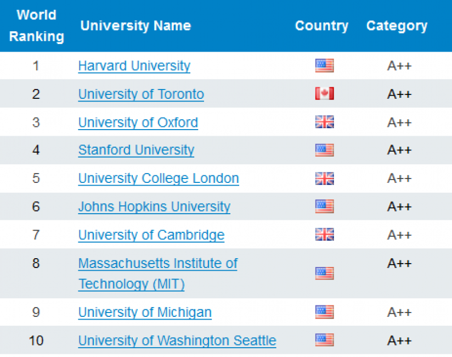The width and height of the screenshot is (452, 357).
Task: Click the UK flag for University College London
Action: (325, 178)
